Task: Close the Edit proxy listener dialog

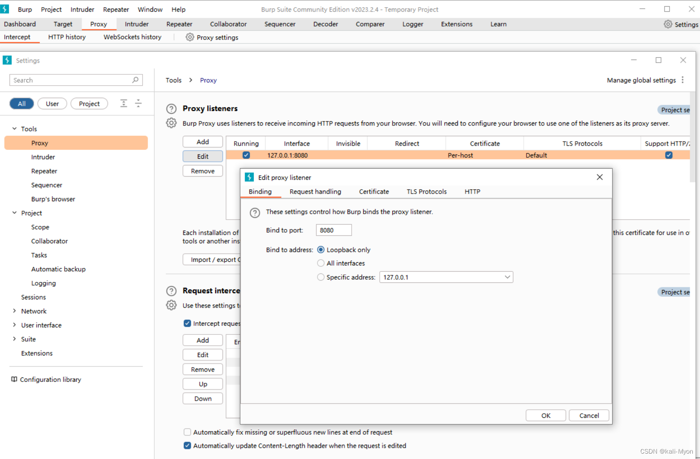Action: tap(600, 177)
